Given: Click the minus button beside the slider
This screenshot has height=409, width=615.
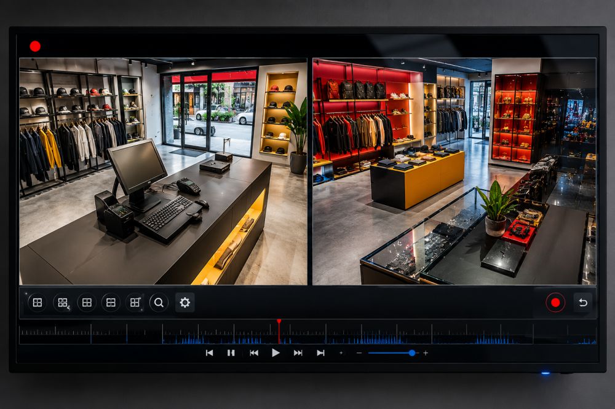Looking at the screenshot, I should point(359,353).
